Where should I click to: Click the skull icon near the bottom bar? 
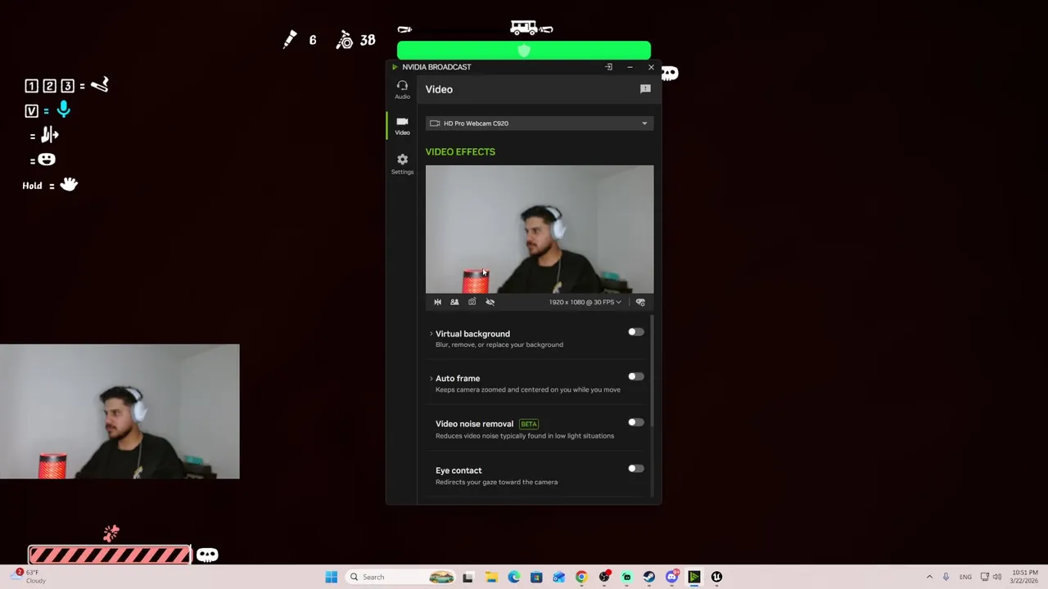pos(207,555)
